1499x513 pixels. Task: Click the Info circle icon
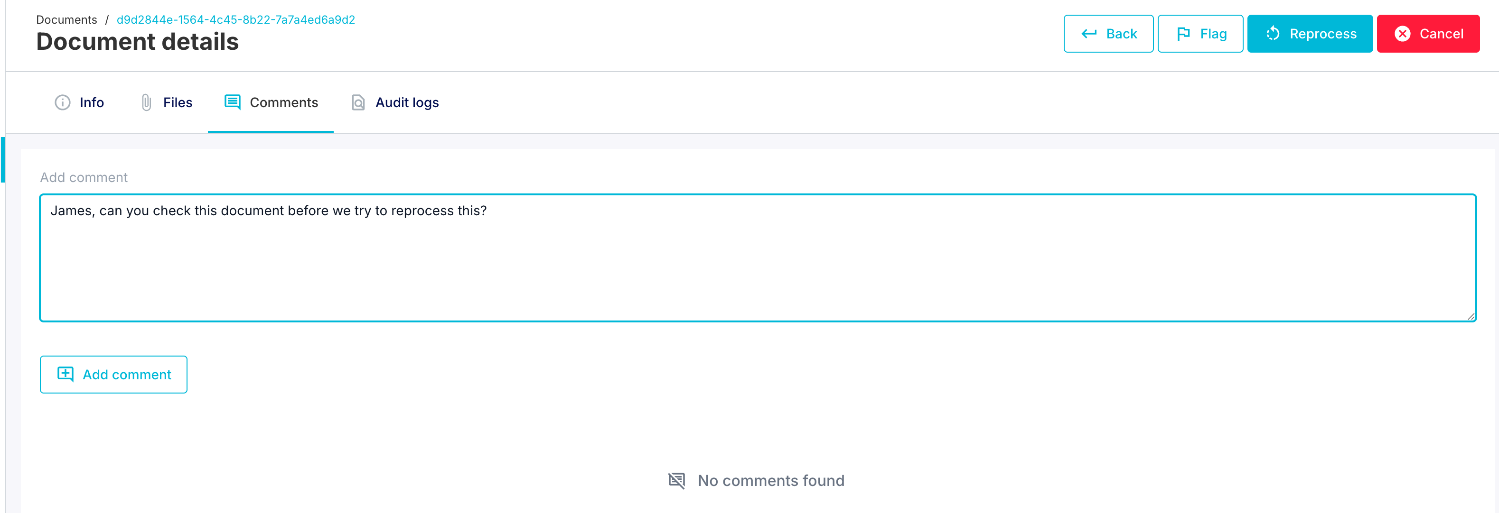coord(62,103)
